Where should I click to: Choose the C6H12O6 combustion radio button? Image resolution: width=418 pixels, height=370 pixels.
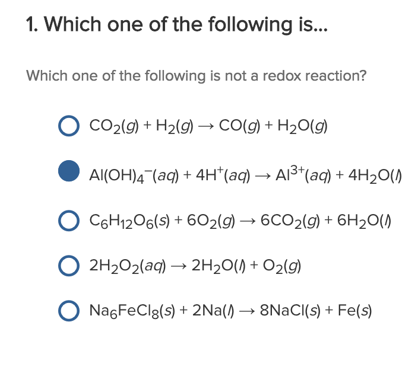pos(69,219)
